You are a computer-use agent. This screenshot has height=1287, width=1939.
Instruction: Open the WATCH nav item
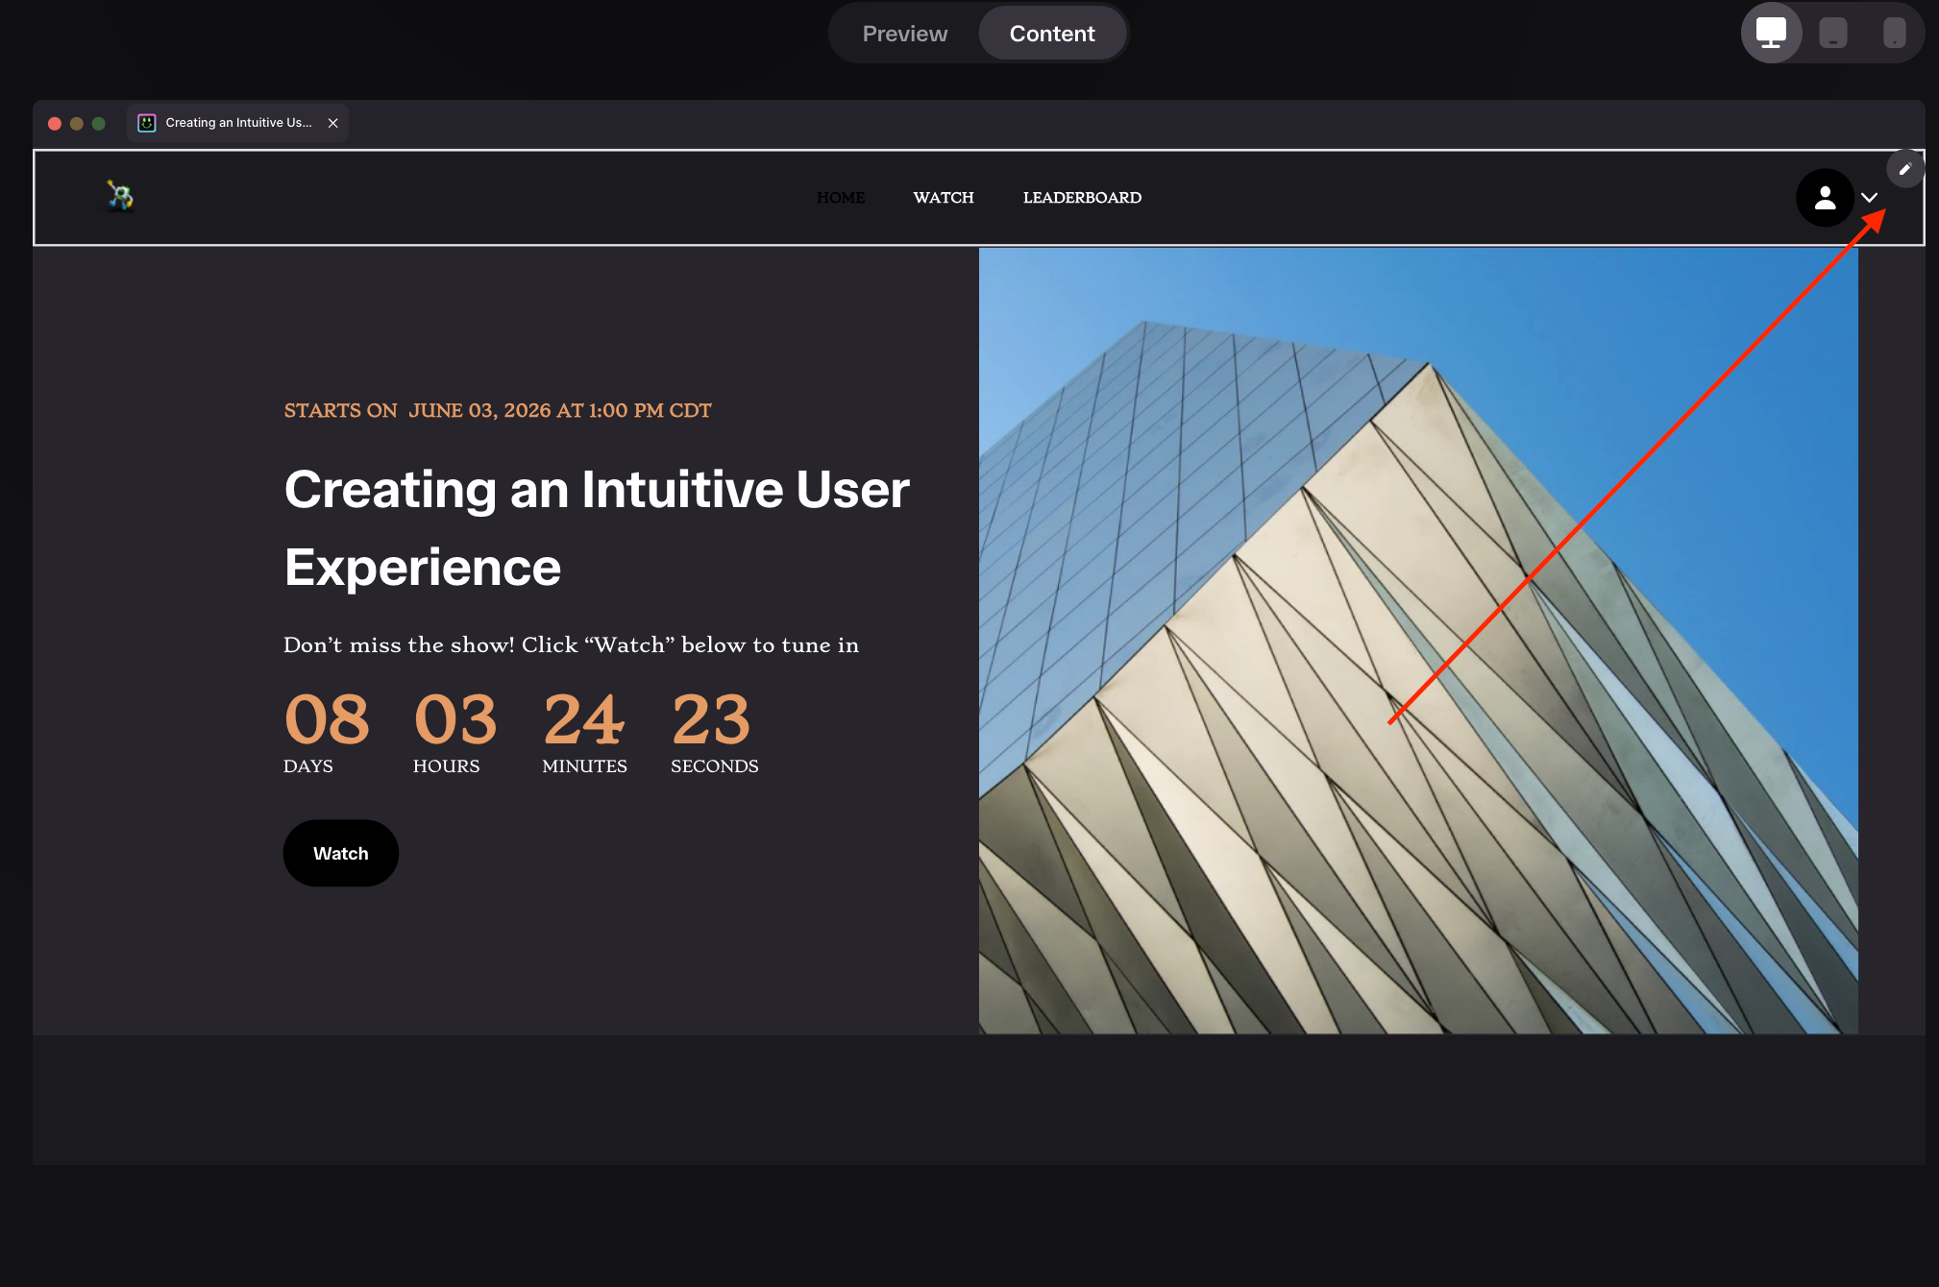944,198
